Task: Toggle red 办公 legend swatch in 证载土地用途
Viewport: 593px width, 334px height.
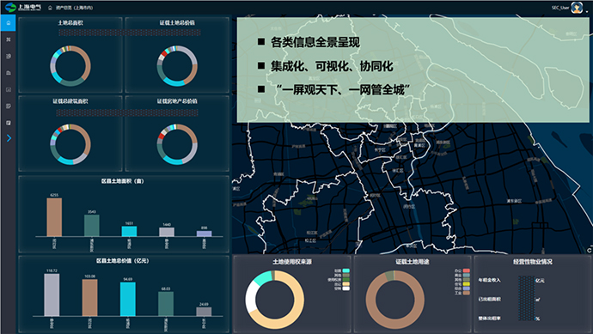Action: tap(467, 270)
